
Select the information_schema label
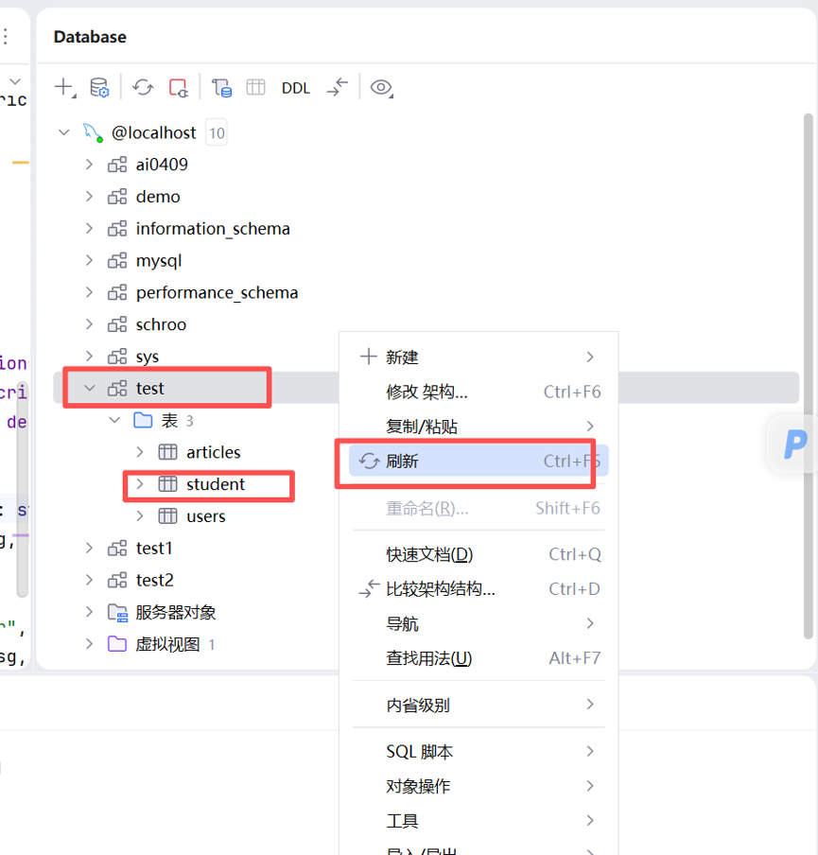(x=213, y=229)
